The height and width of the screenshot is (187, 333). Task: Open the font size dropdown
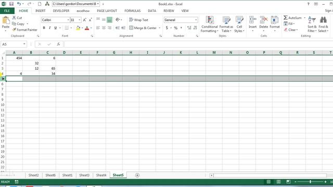[x=80, y=20]
